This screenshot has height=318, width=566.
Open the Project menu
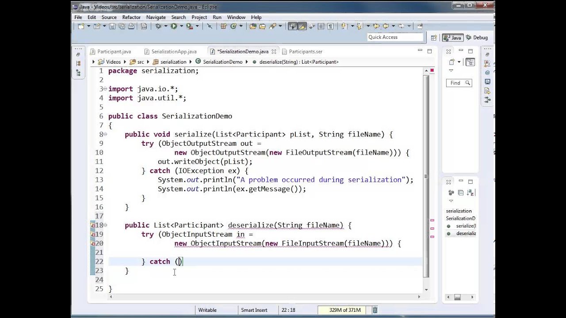[199, 17]
